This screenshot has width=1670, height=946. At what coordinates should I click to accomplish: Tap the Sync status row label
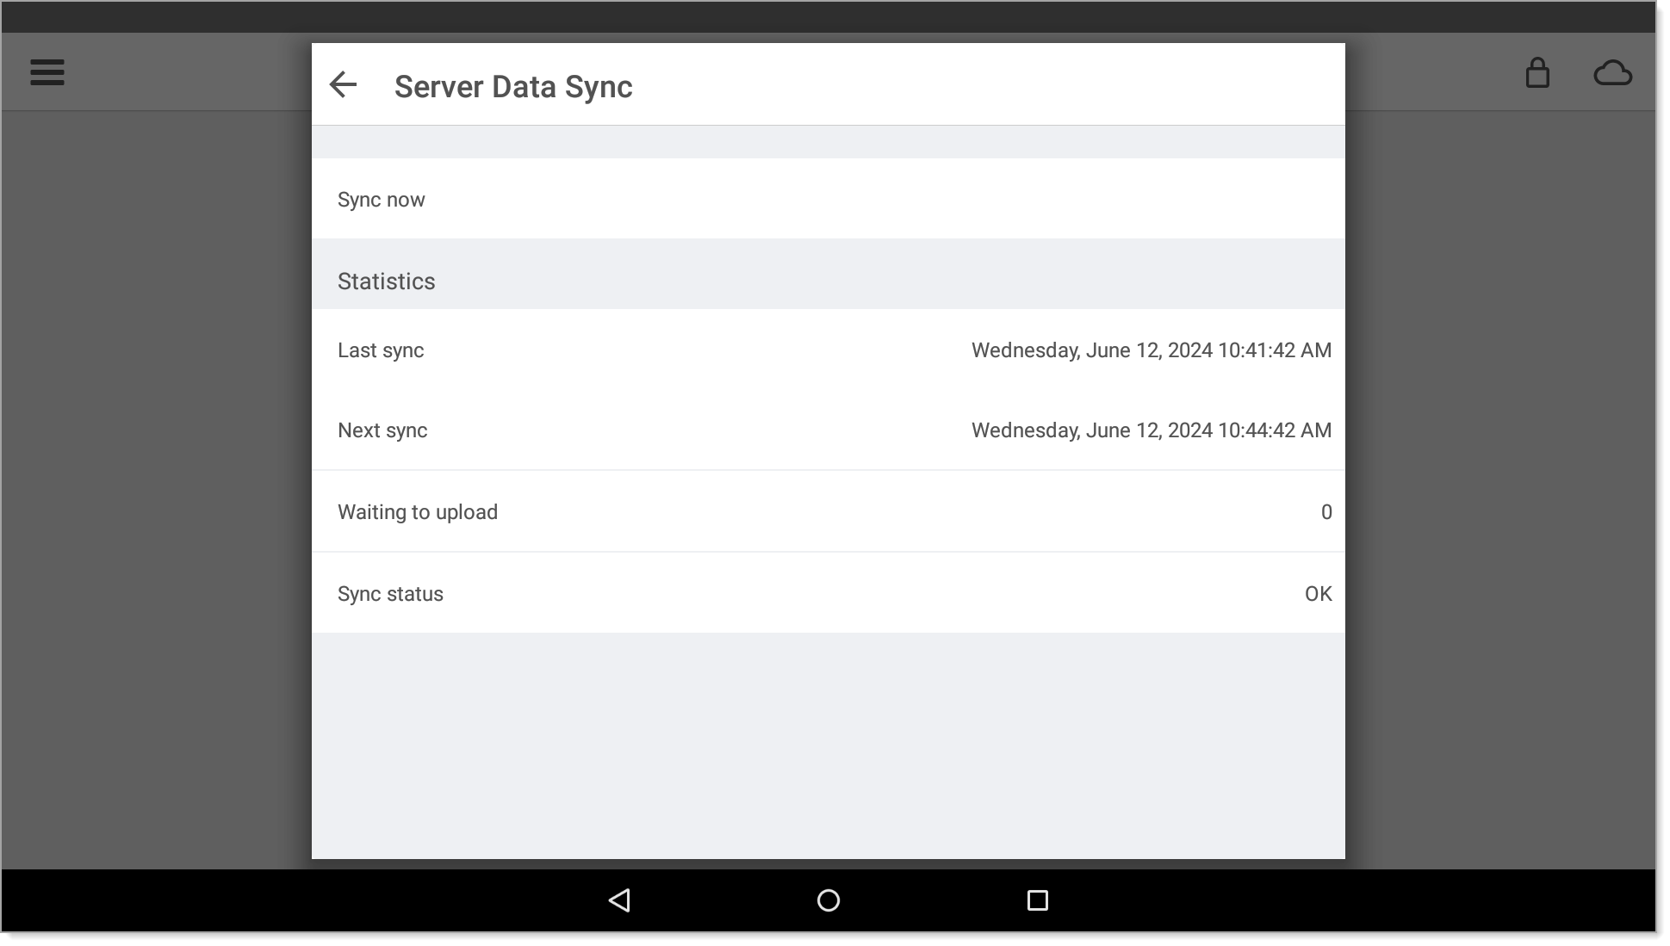pyautogui.click(x=390, y=594)
